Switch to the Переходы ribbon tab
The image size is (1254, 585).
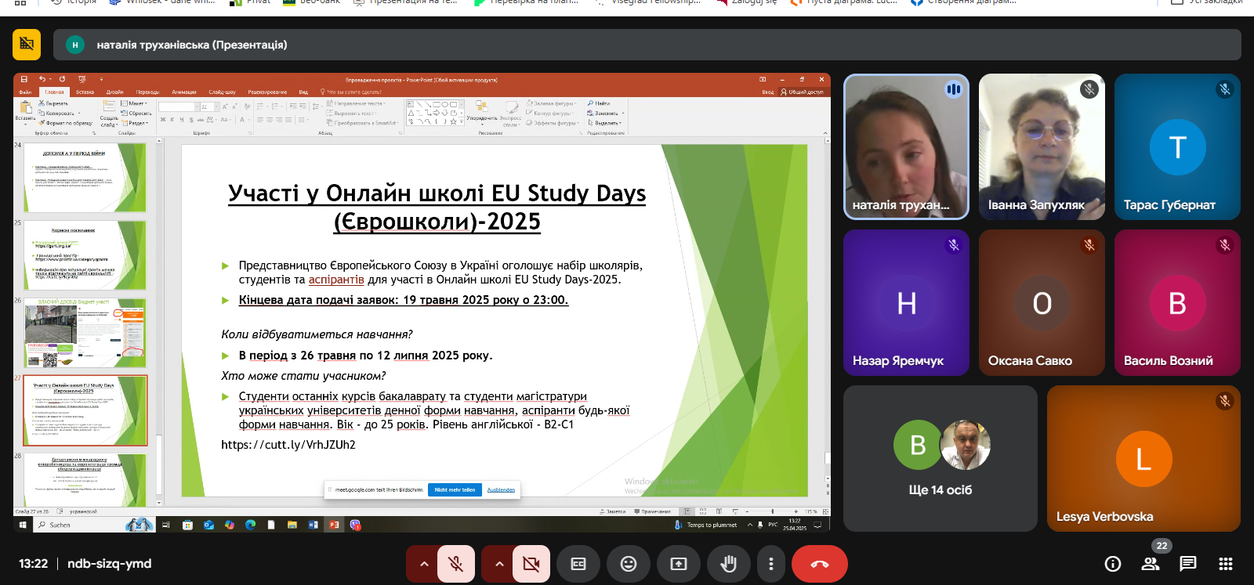147,92
